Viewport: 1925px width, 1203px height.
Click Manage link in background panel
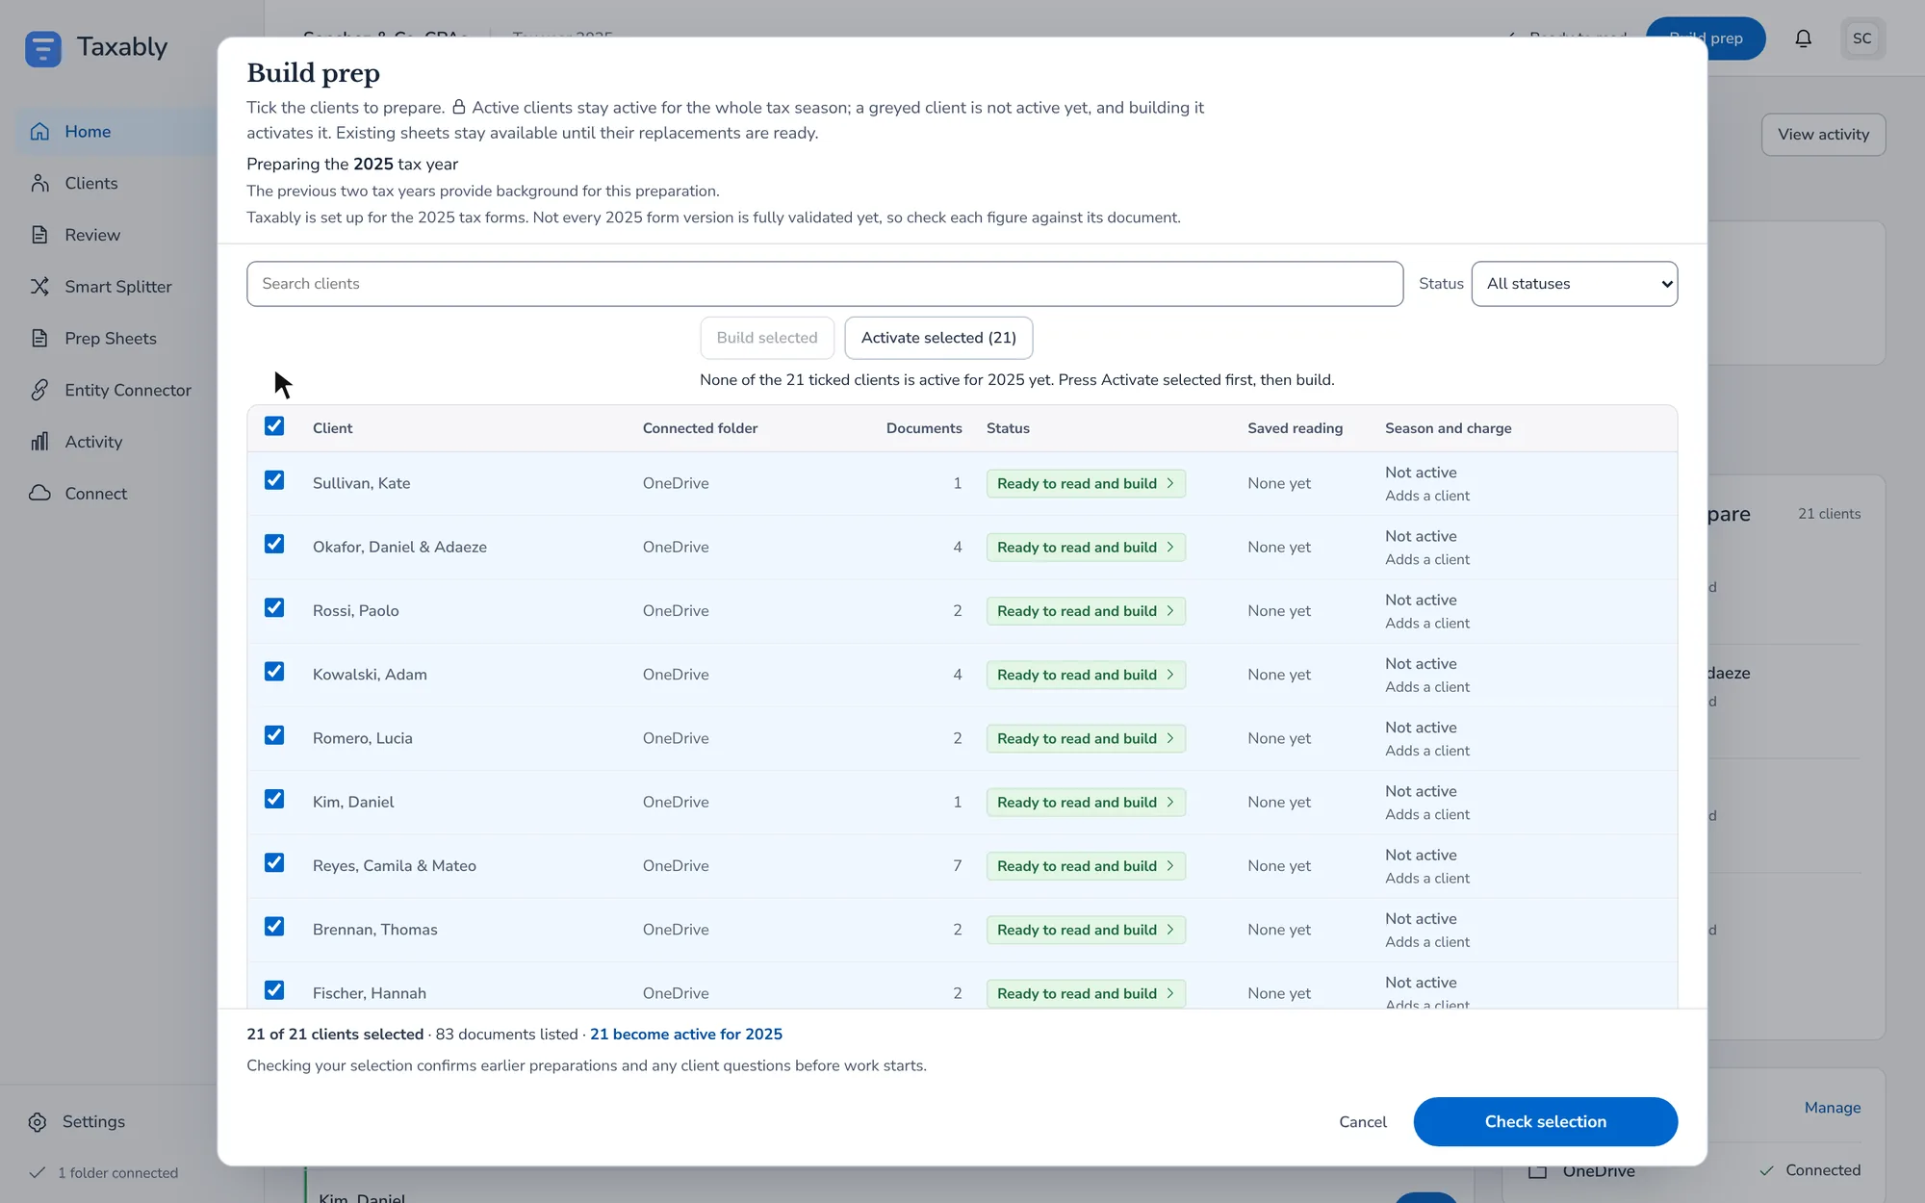[1833, 1108]
